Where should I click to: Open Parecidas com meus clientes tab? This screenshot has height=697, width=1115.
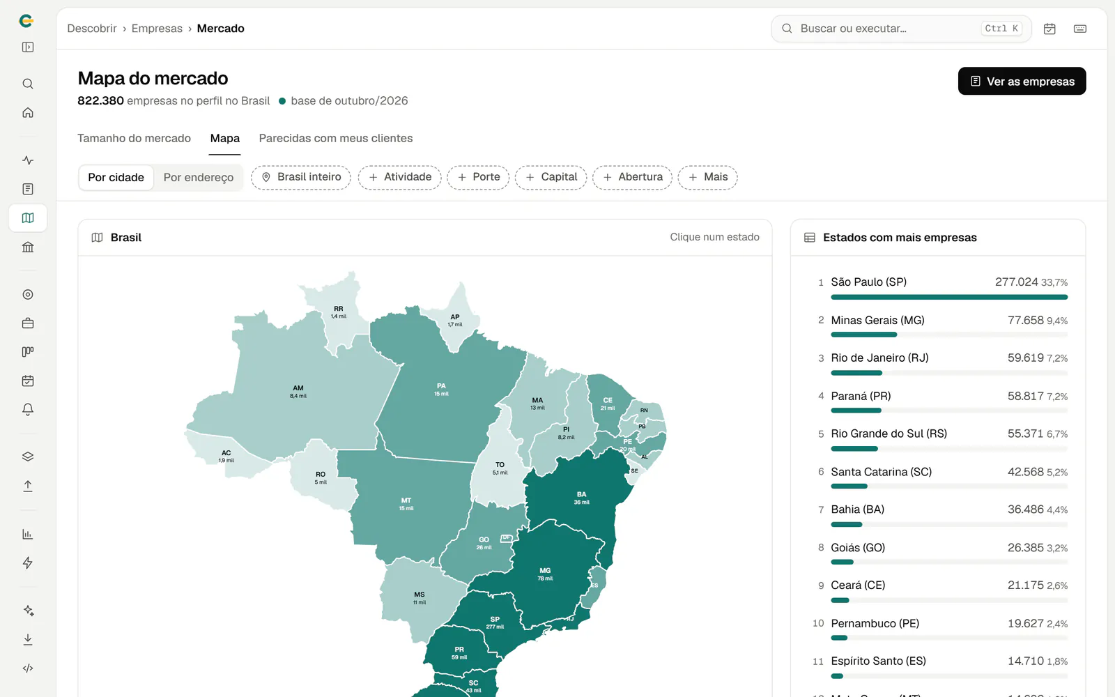click(336, 138)
